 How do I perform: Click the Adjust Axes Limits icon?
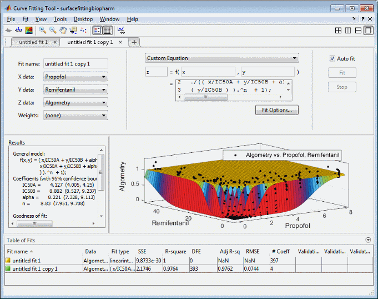(122, 30)
